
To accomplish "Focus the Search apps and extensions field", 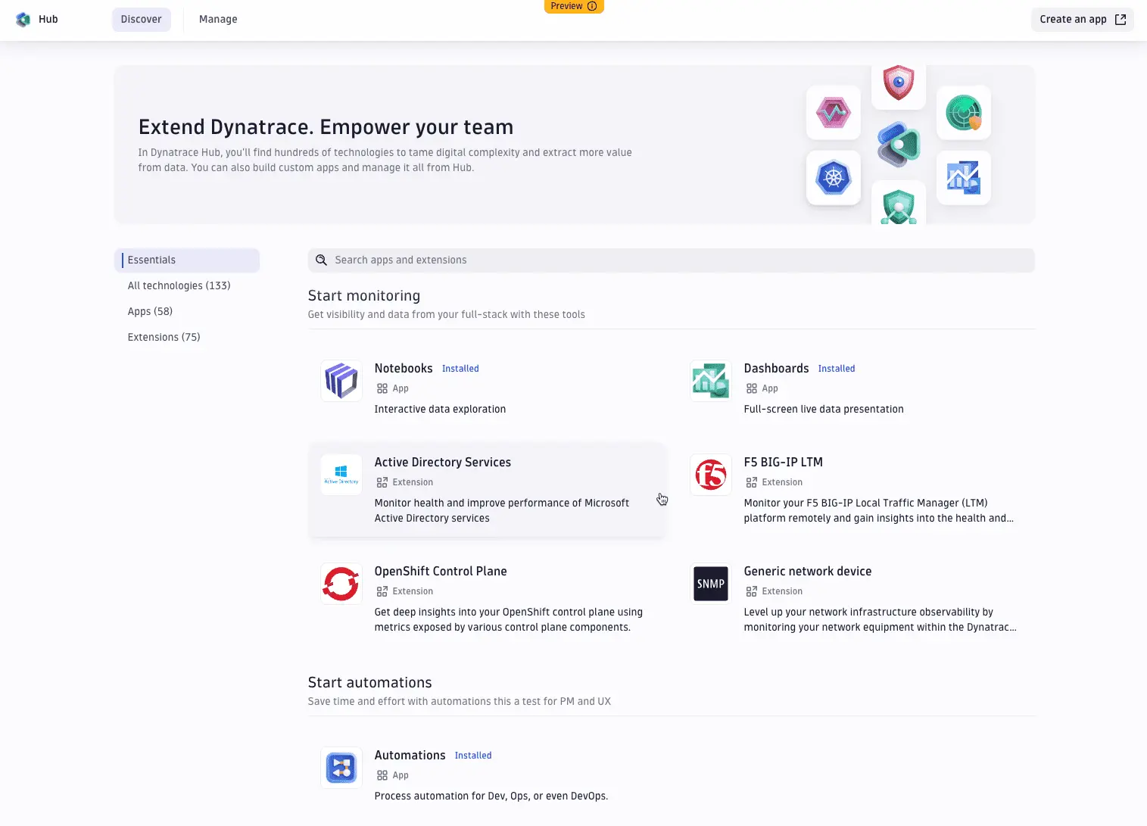I will click(672, 260).
